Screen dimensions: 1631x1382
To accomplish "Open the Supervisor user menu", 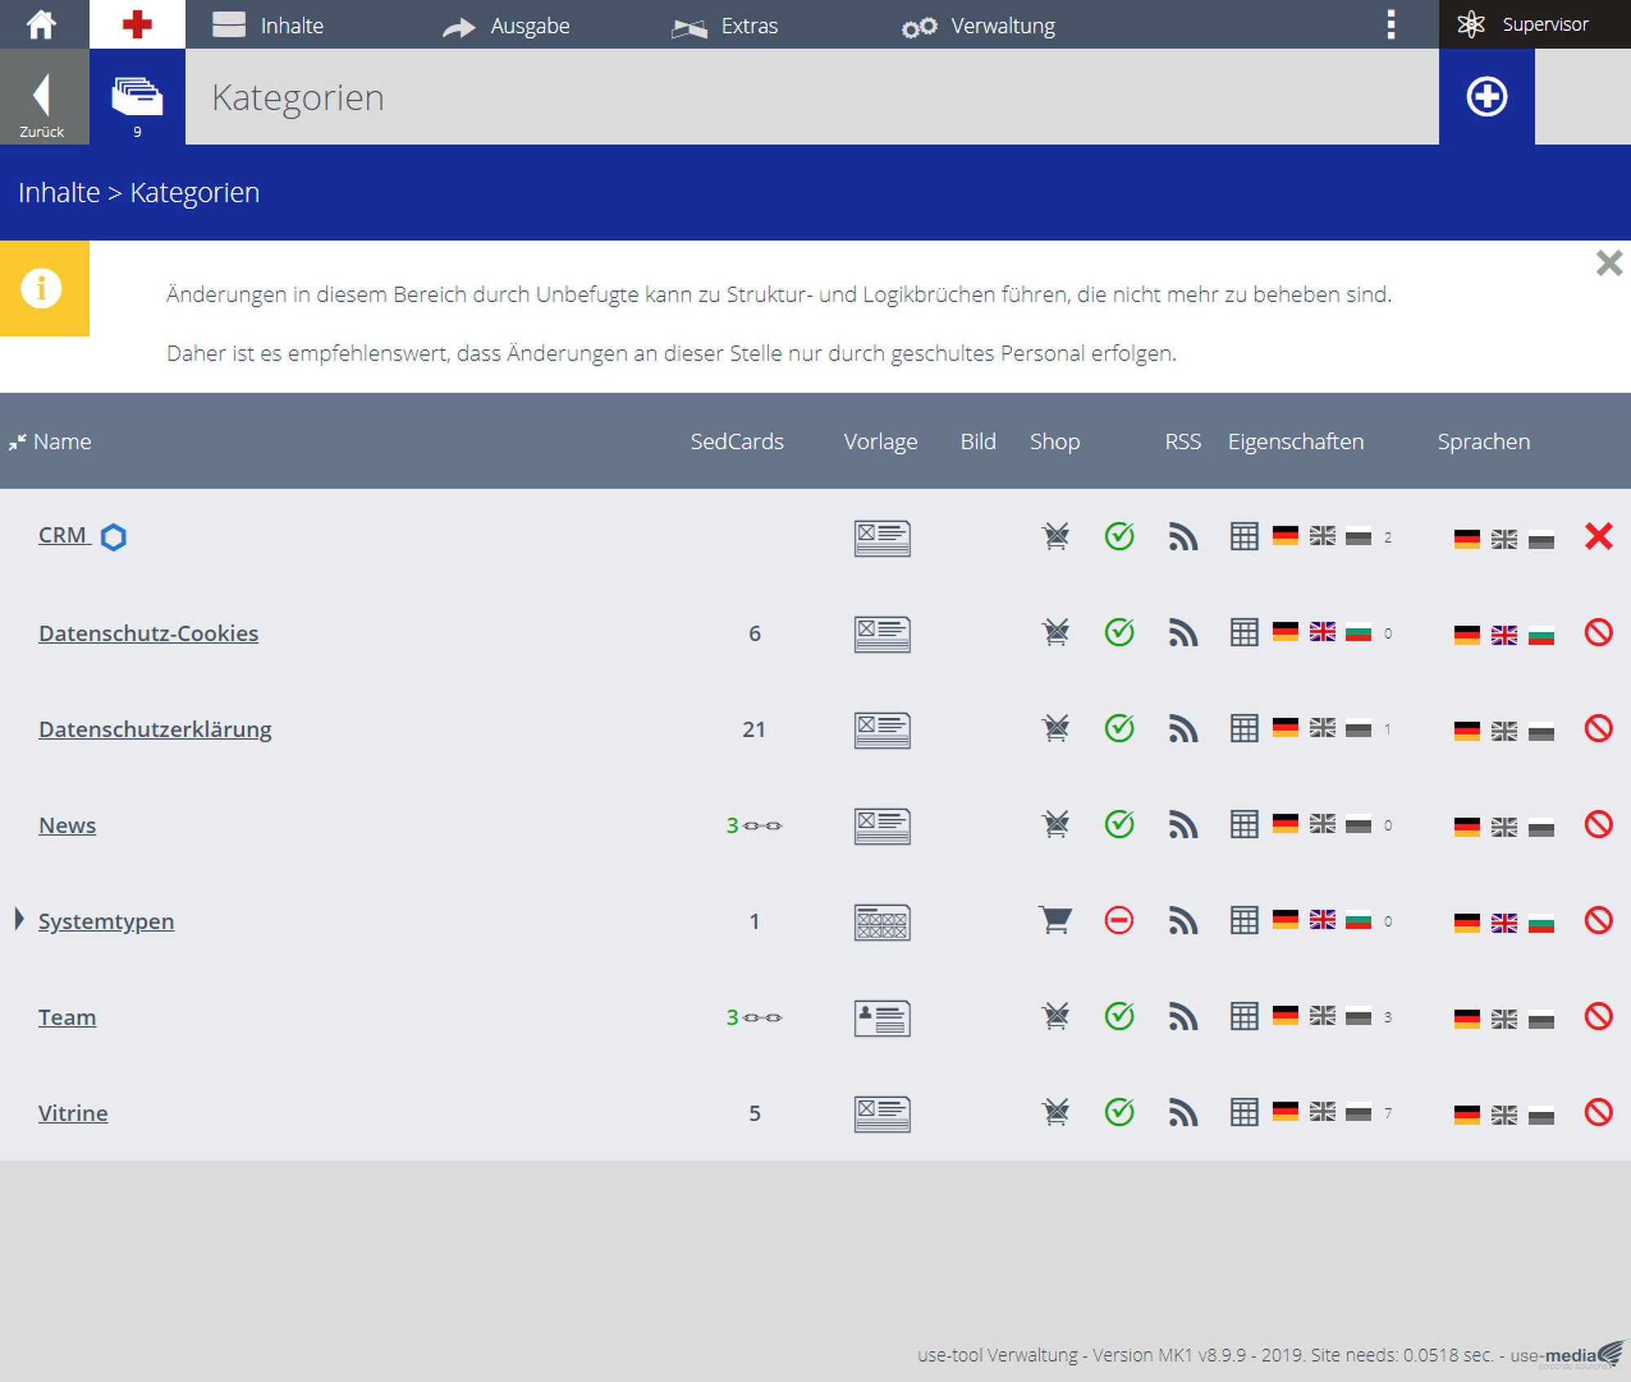I will (1534, 24).
